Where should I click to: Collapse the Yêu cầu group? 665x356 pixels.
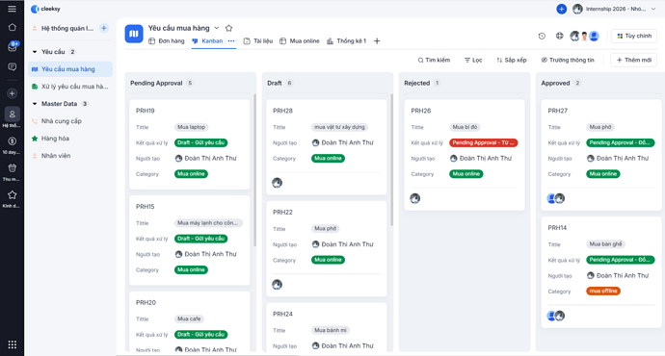click(35, 52)
